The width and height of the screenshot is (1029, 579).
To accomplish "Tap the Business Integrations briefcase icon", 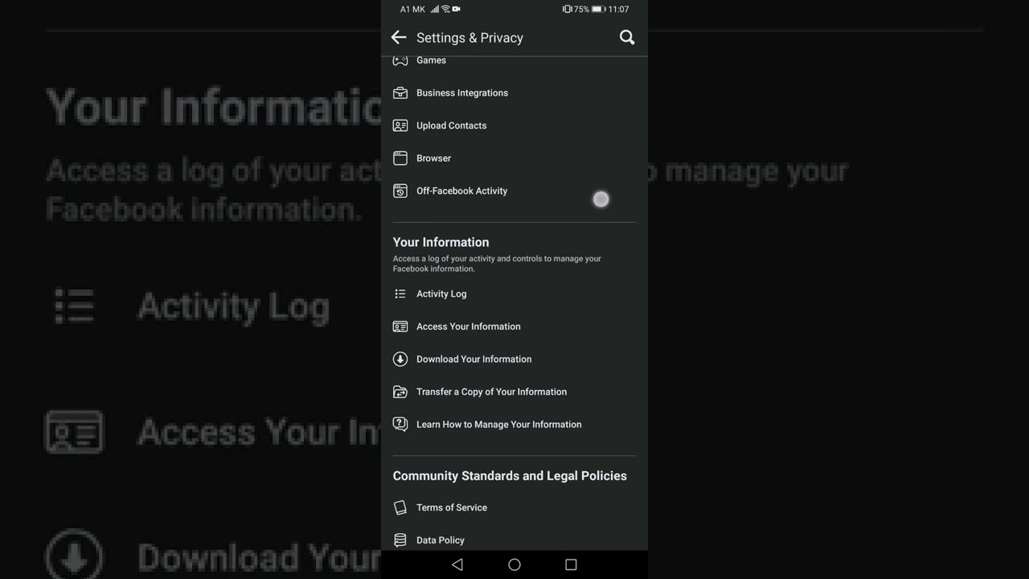I will 400,93.
